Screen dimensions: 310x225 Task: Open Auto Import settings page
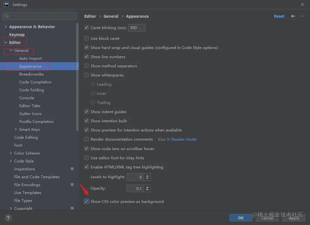pos(30,58)
